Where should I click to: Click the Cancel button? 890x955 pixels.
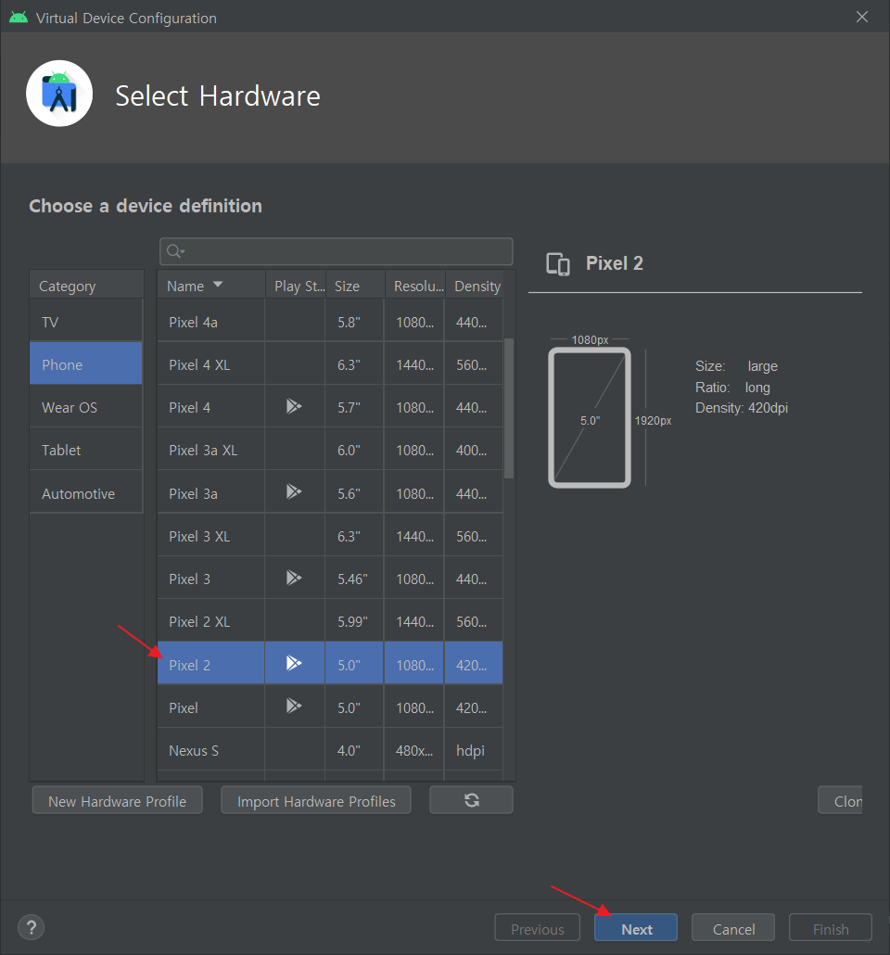pyautogui.click(x=733, y=928)
